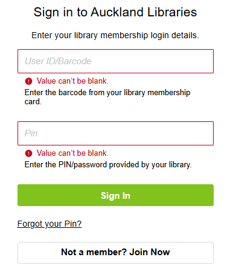
Task: Click the login details instruction line
Action: [115, 35]
